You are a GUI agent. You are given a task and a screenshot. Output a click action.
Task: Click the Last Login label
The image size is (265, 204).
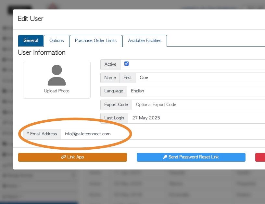tap(114, 118)
